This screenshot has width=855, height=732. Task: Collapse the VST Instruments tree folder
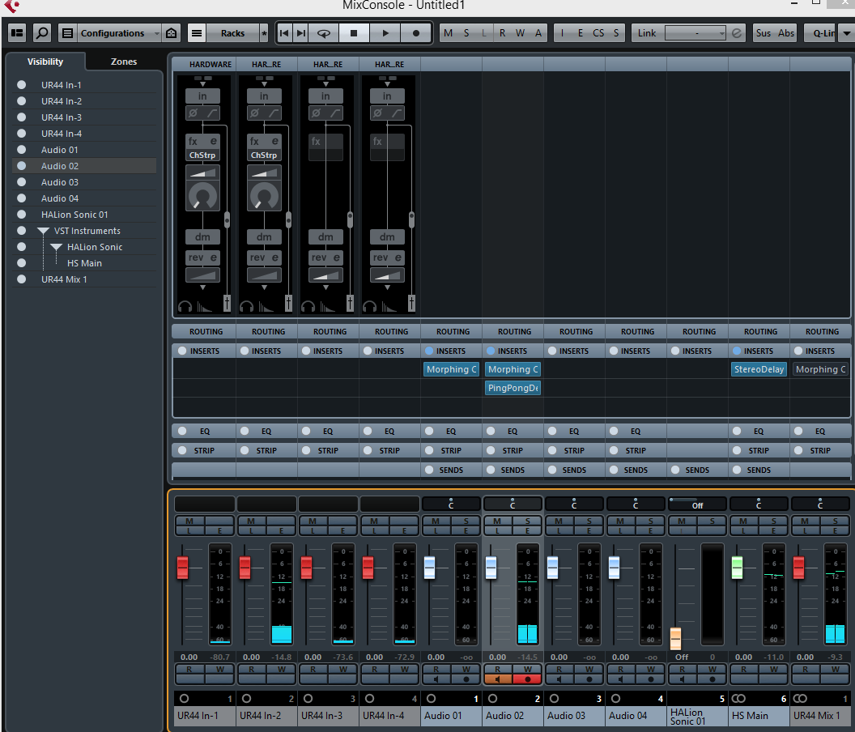(x=43, y=231)
